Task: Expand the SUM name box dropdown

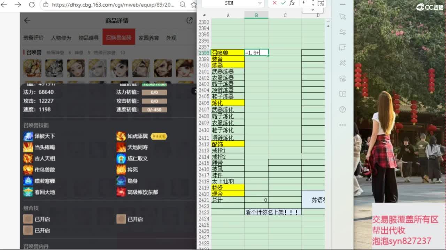Action: [x=260, y=3]
